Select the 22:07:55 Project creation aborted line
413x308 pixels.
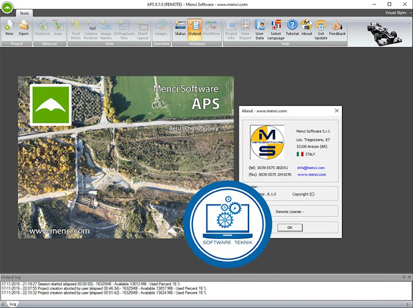click(104, 288)
